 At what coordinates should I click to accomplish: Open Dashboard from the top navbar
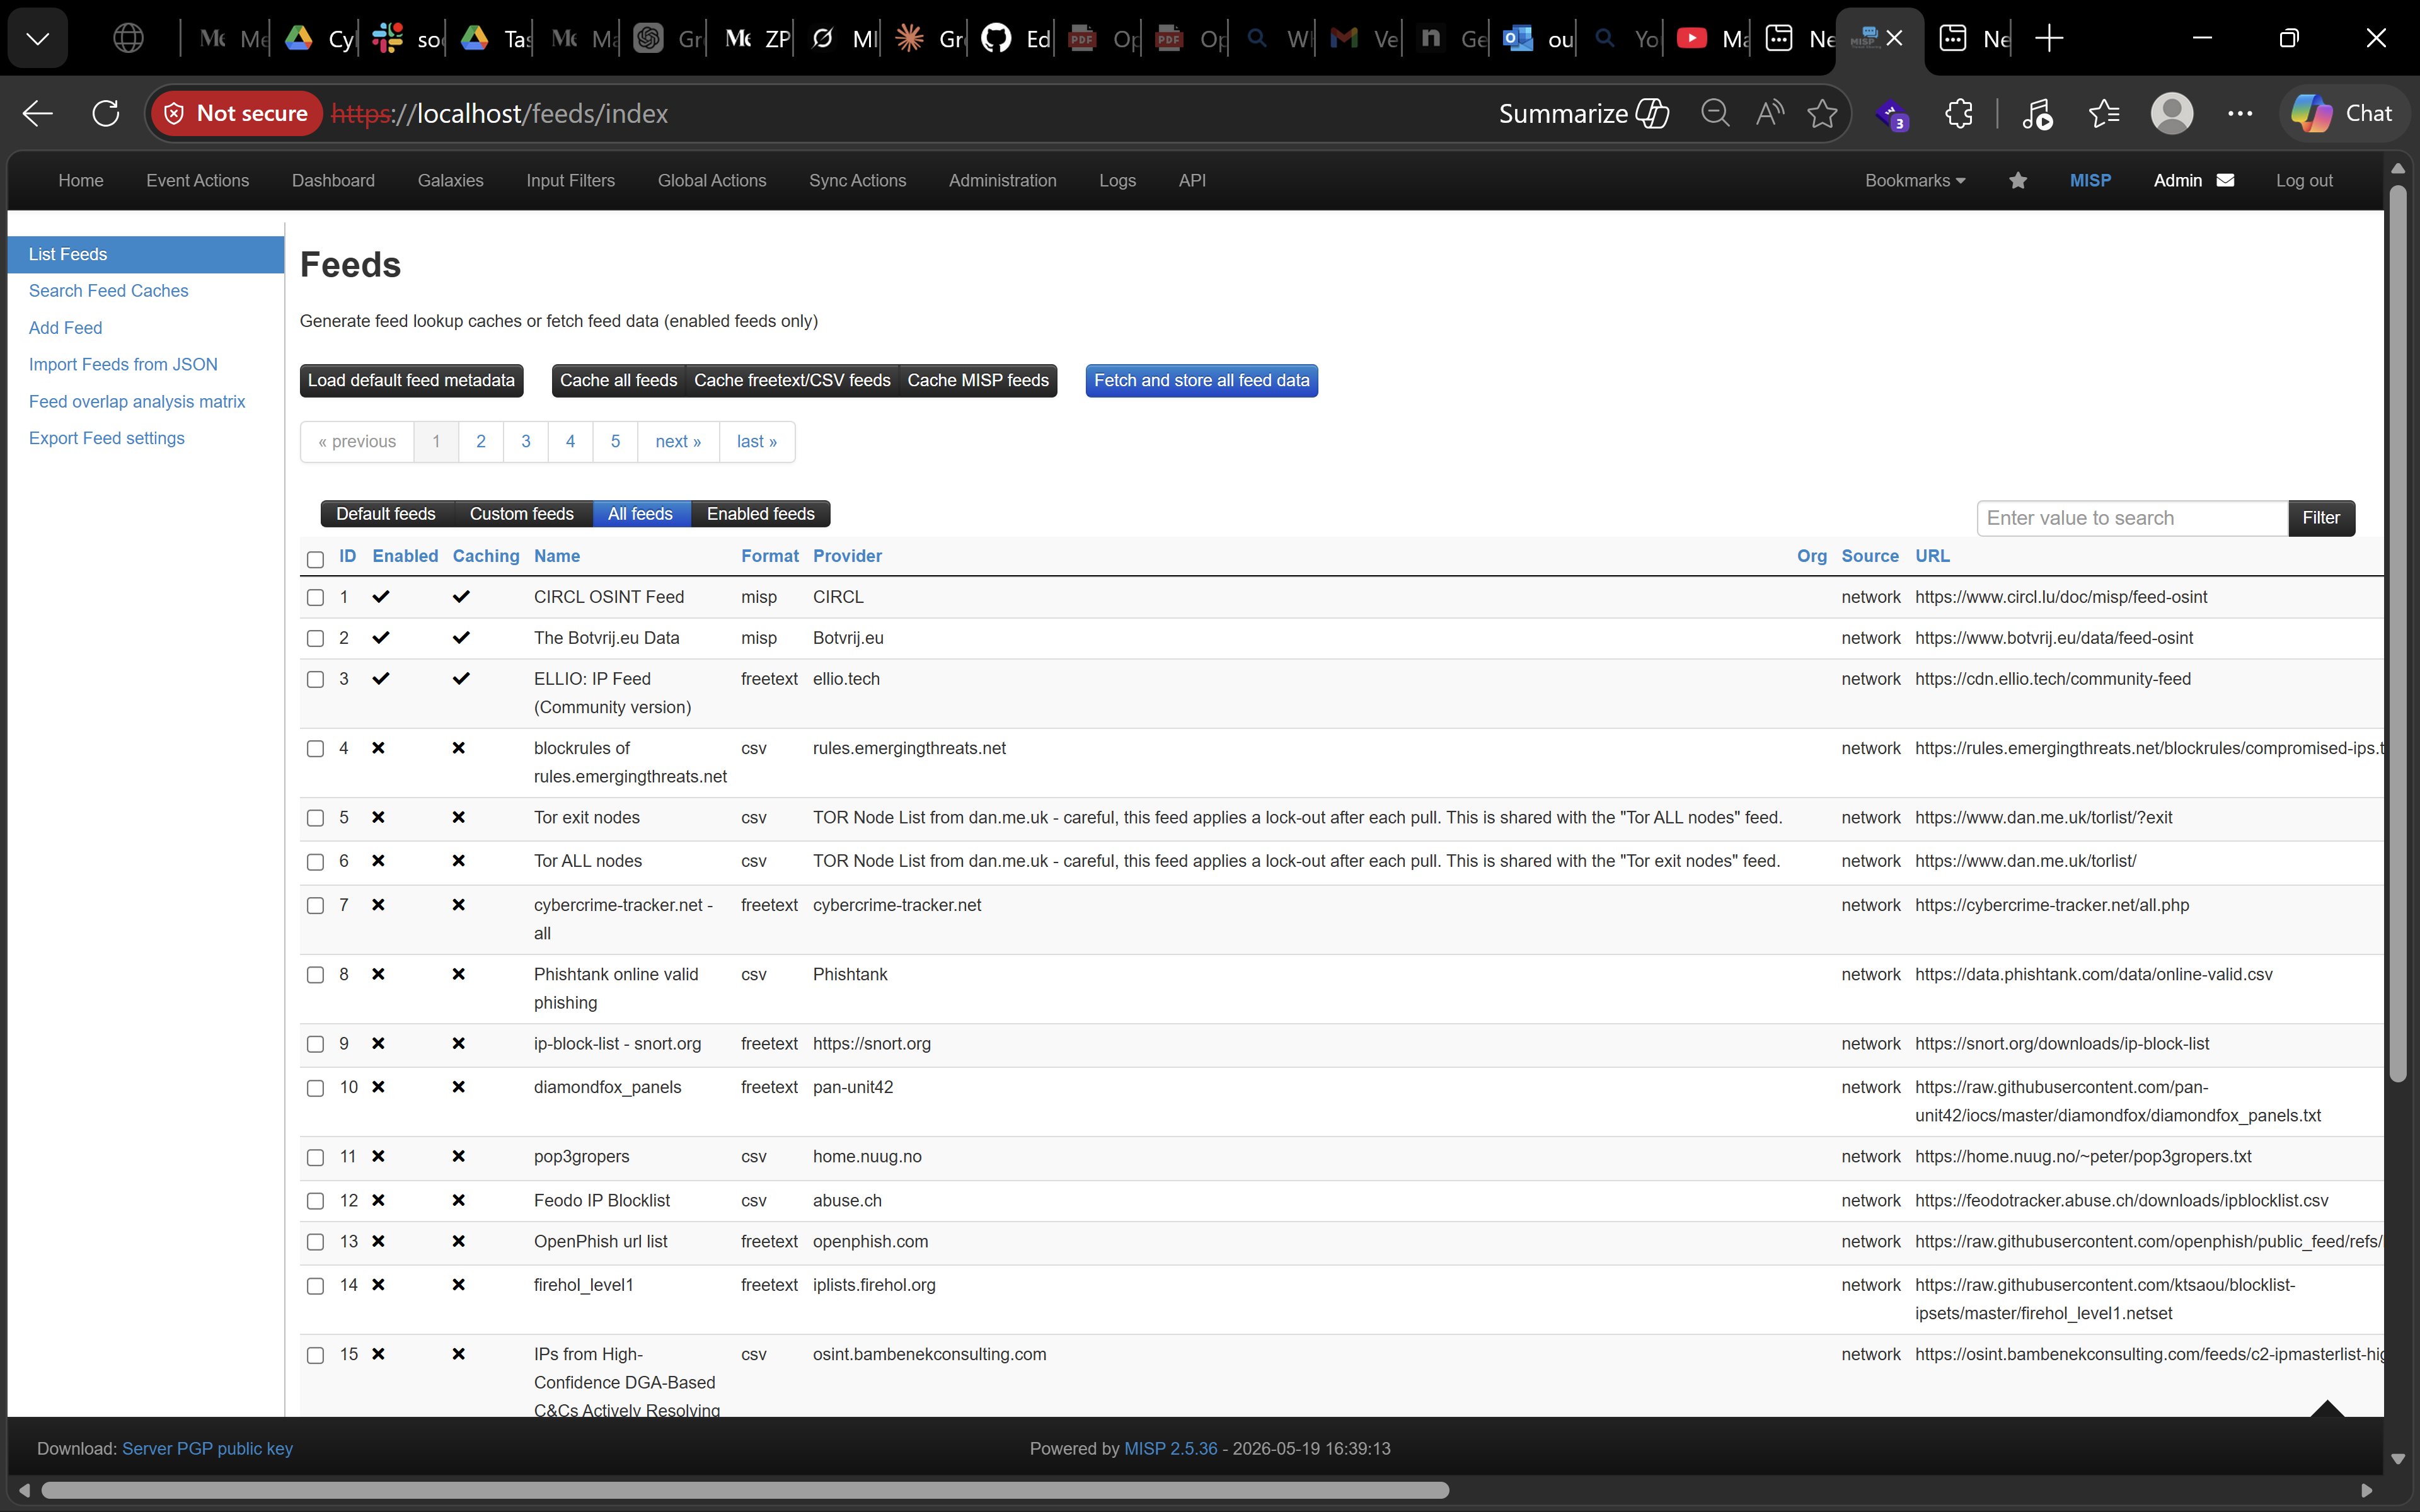333,180
